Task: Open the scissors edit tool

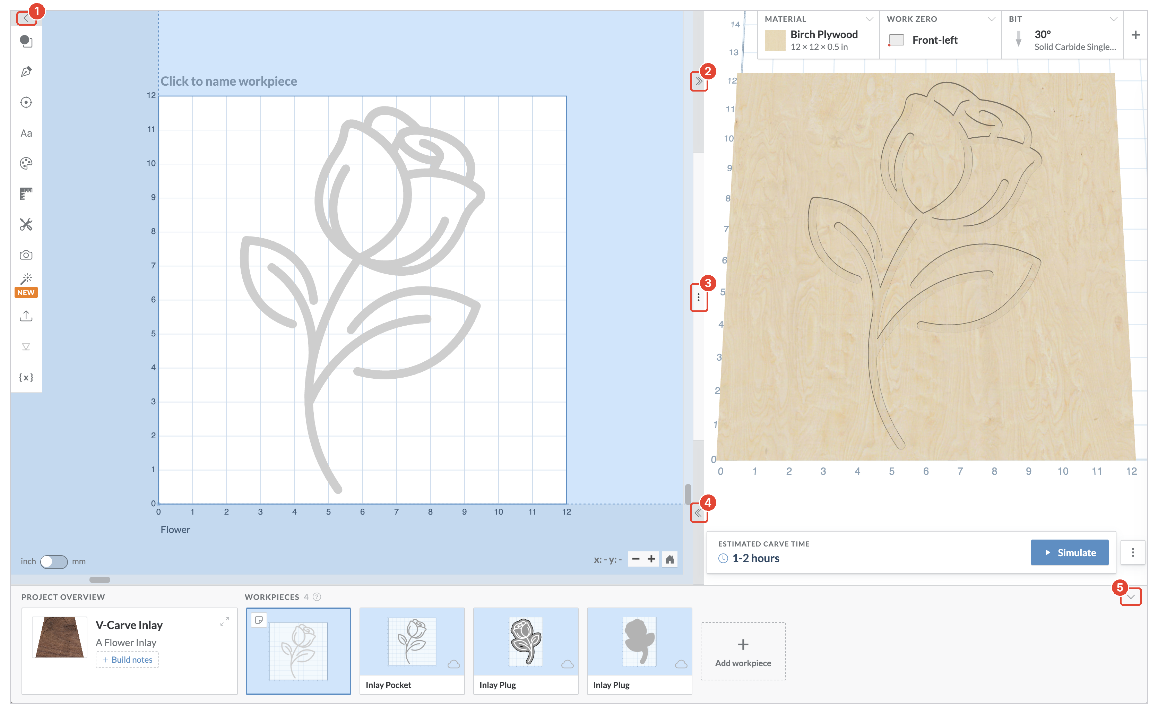Action: tap(26, 224)
